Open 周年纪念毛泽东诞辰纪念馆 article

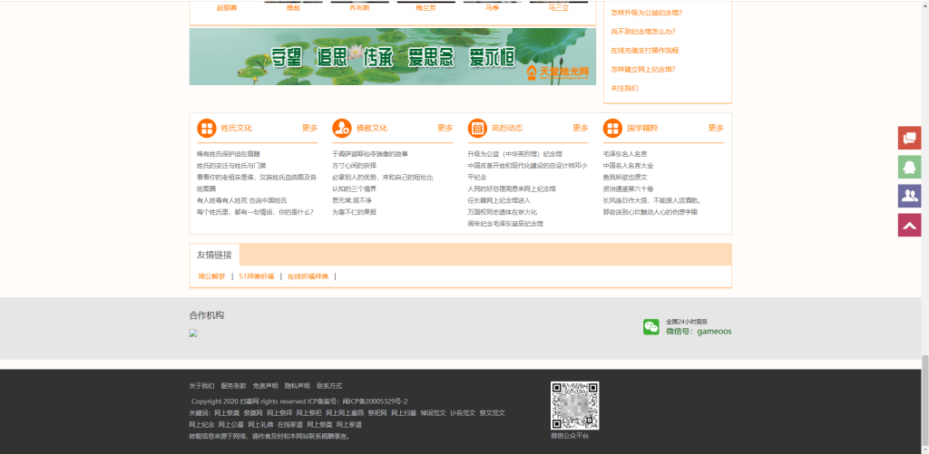(x=505, y=224)
